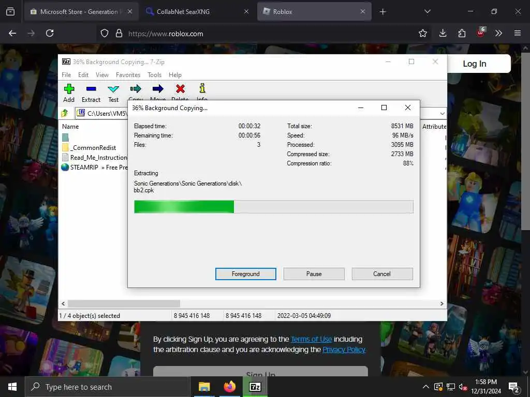Go up one folder level in 7-Zip
Image resolution: width=530 pixels, height=397 pixels.
pyautogui.click(x=65, y=113)
